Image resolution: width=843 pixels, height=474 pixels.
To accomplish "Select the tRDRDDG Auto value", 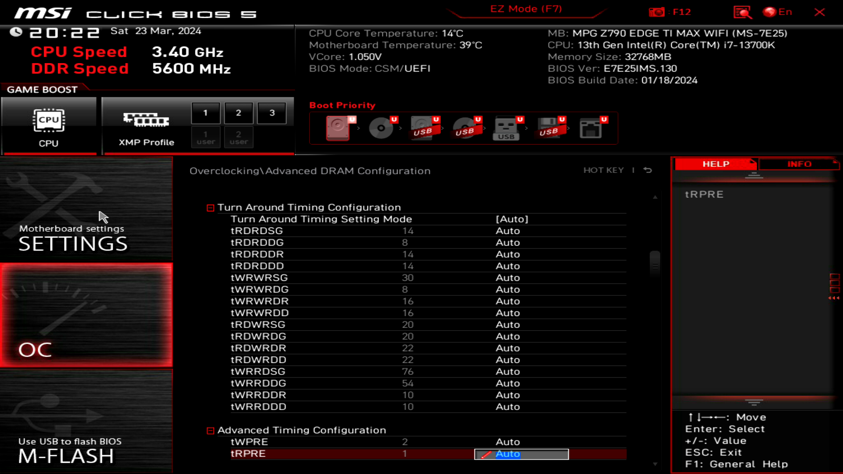I will point(508,243).
